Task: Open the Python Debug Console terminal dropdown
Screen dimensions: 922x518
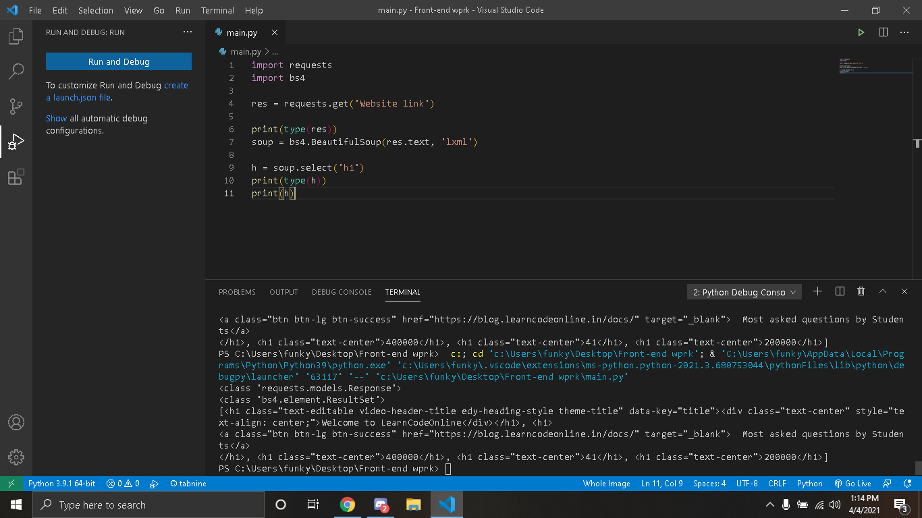Action: 744,292
